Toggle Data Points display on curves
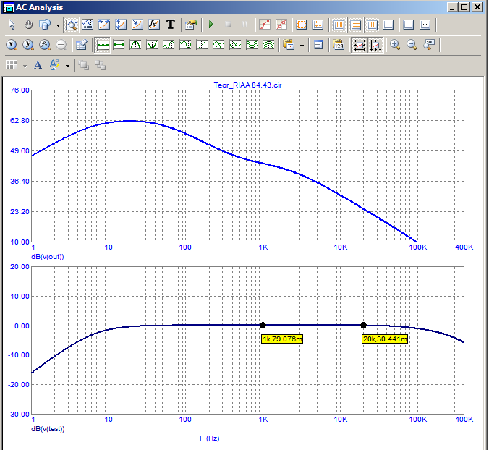The image size is (489, 450). click(265, 25)
